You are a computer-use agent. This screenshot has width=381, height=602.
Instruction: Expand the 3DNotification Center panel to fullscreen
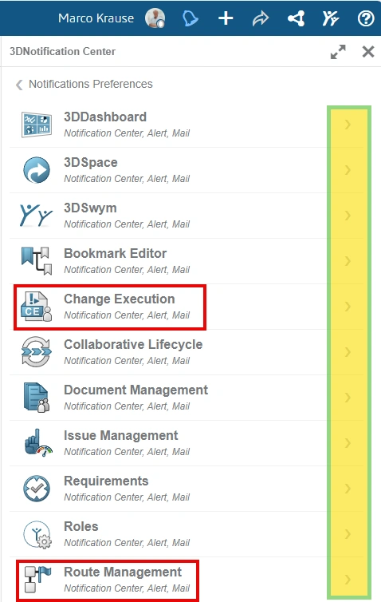tap(338, 52)
